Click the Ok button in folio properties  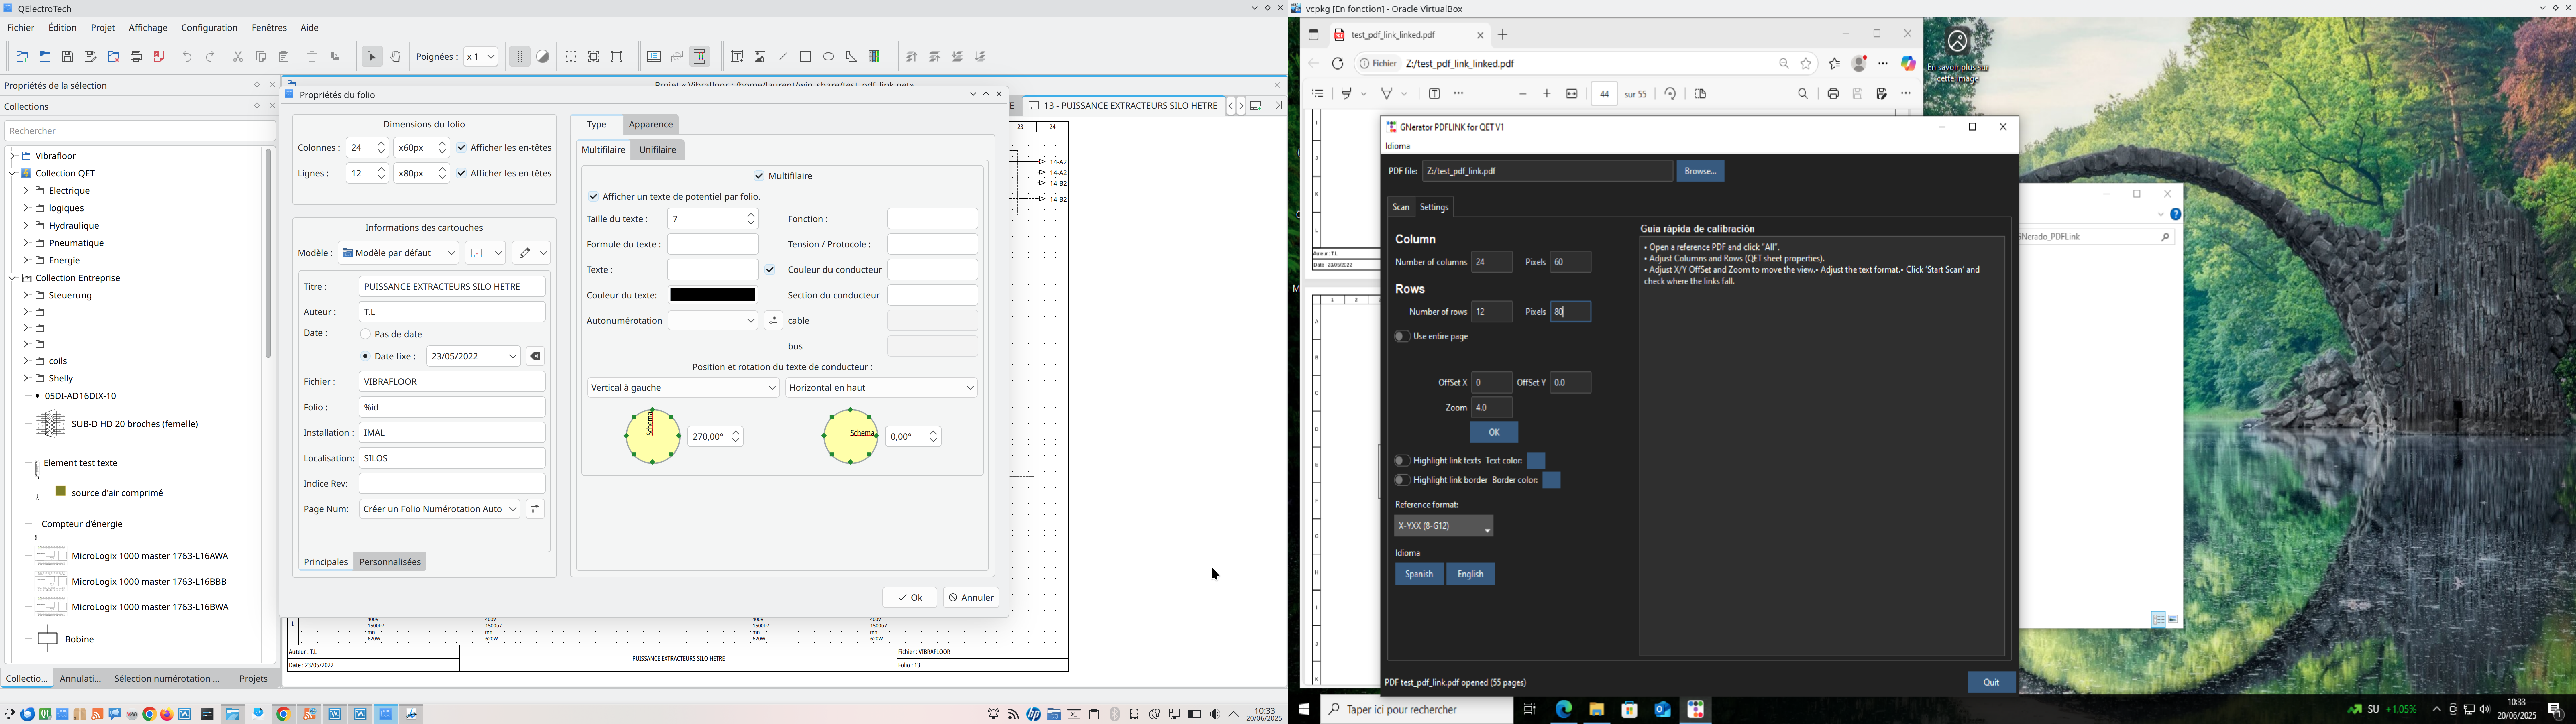coord(910,598)
